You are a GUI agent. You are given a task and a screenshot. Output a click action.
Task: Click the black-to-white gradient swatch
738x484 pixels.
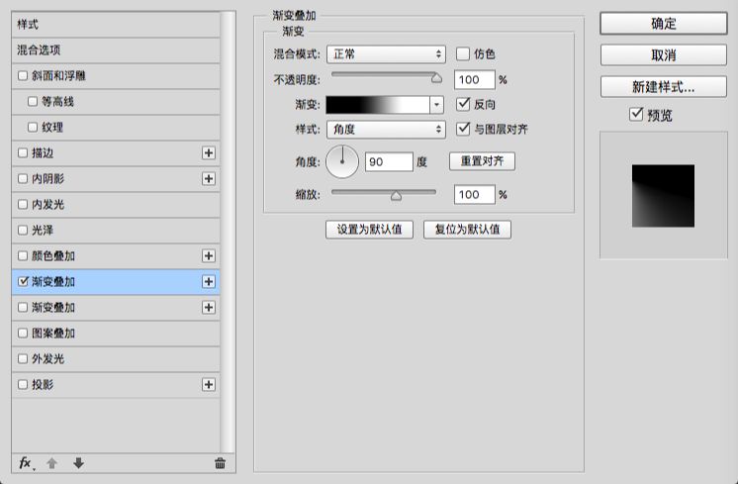pos(378,105)
